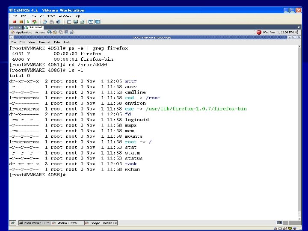Open the terminal's Terminal menu
Image resolution: width=308 pixels, height=231 pixels.
[x=44, y=42]
